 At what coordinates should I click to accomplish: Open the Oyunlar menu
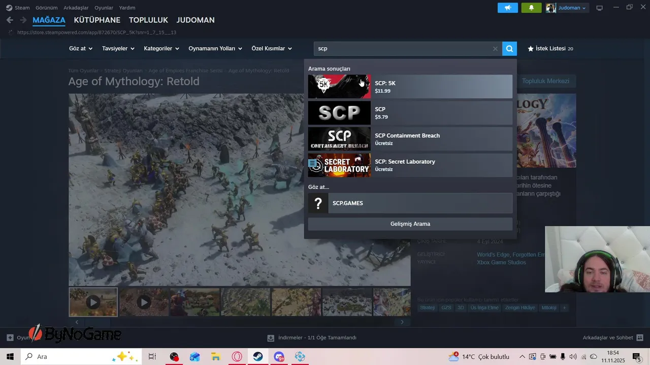click(104, 8)
